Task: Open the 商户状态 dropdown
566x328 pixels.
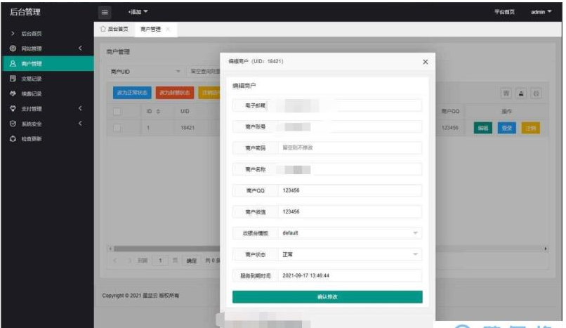Action: pyautogui.click(x=349, y=254)
